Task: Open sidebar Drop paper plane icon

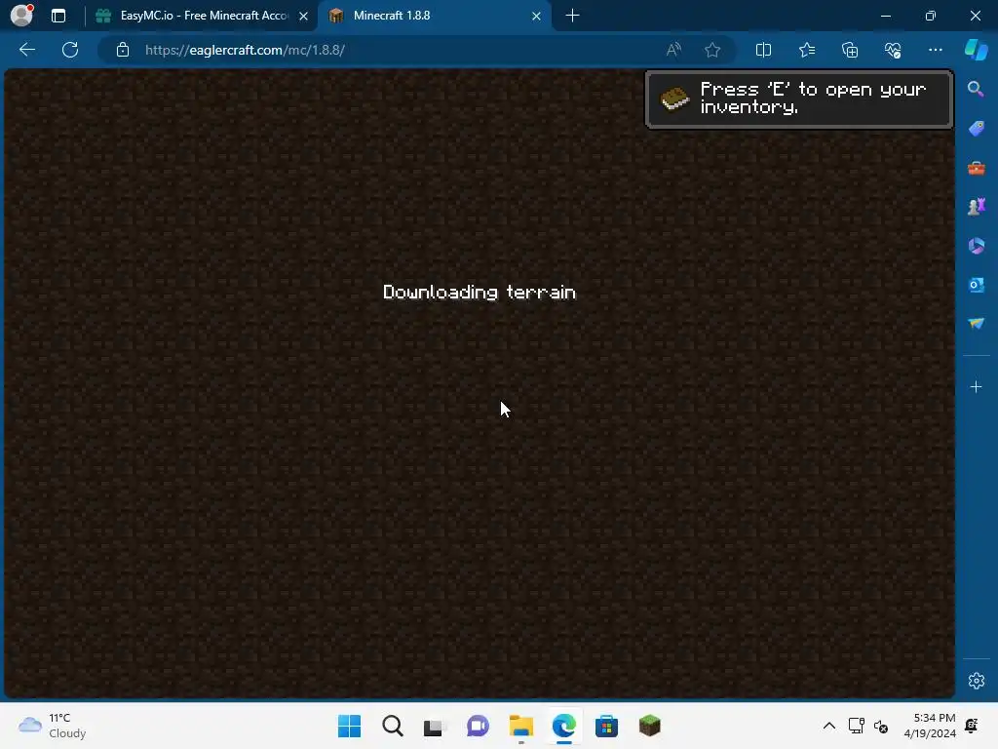Action: (x=976, y=324)
